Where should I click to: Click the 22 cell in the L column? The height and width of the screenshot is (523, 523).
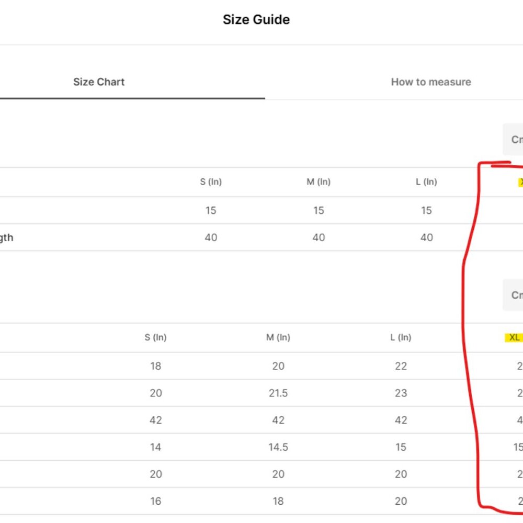(401, 366)
